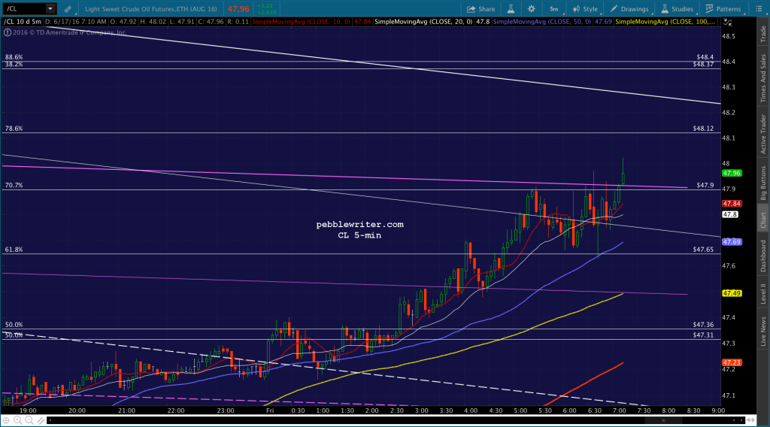Click the $47.36 price level label
Image resolution: width=770 pixels, height=427 pixels.
pos(703,325)
